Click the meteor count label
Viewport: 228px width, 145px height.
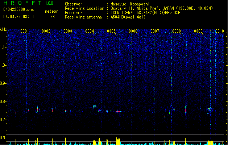51,11
